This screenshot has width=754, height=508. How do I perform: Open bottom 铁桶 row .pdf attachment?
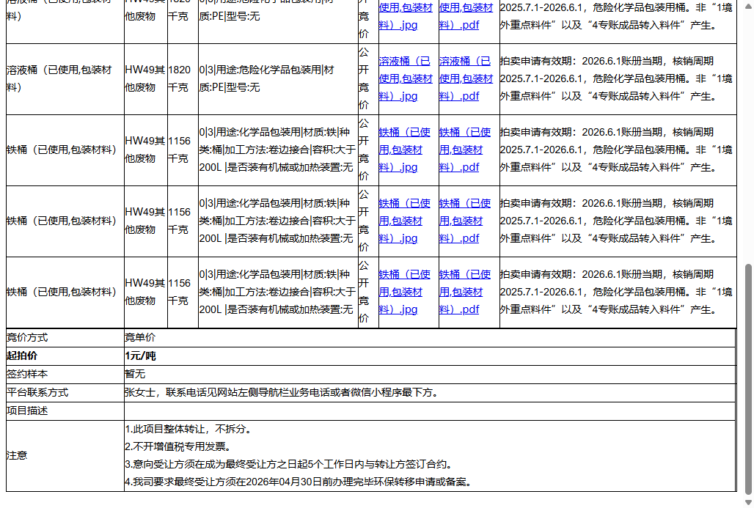[464, 292]
